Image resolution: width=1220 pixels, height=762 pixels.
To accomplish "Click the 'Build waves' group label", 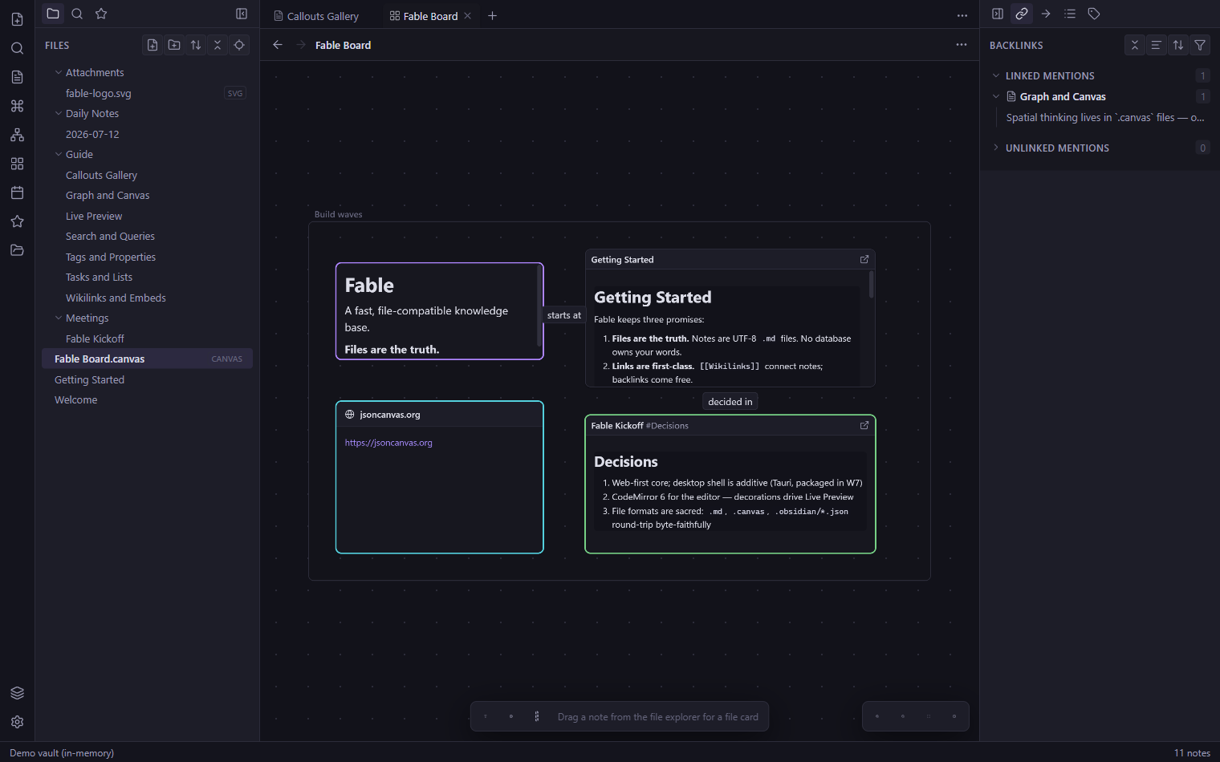I will click(339, 214).
